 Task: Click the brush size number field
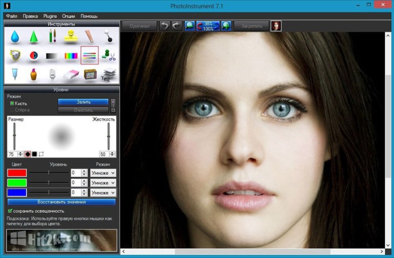[11, 154]
